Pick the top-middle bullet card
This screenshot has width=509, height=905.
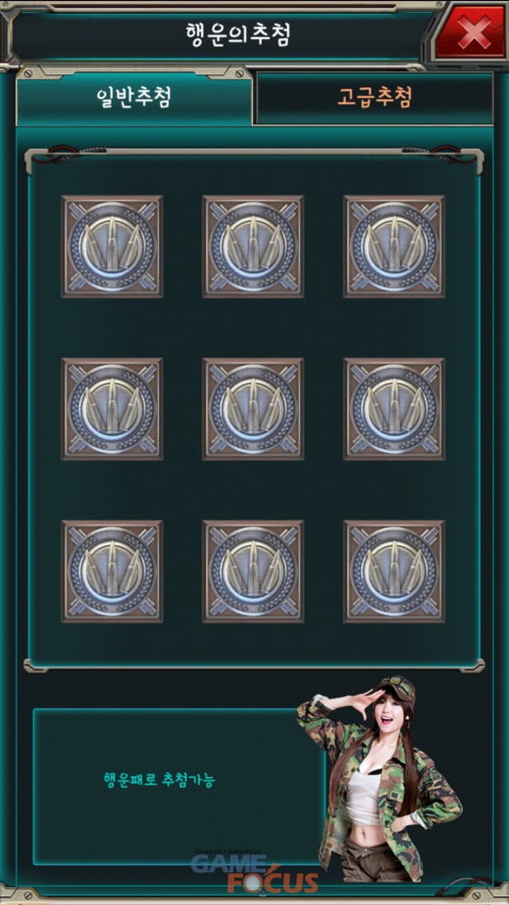[253, 246]
